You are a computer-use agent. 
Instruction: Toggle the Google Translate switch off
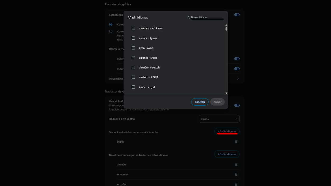(x=237, y=105)
